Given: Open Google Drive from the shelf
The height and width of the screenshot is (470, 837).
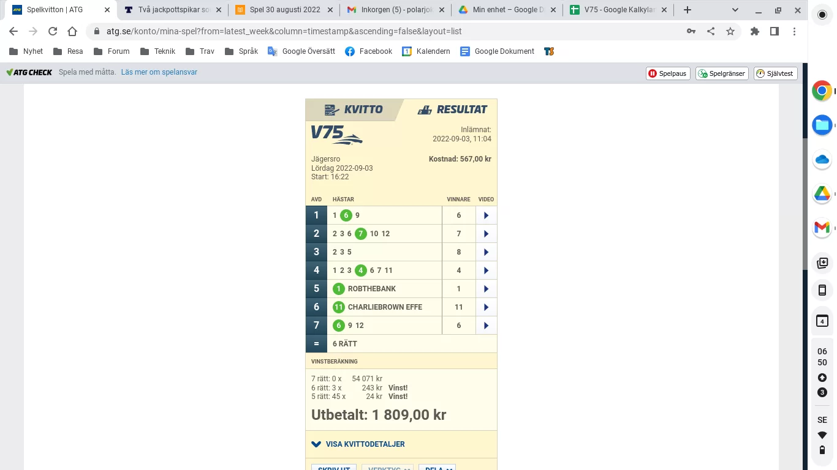Looking at the screenshot, I should pyautogui.click(x=822, y=194).
